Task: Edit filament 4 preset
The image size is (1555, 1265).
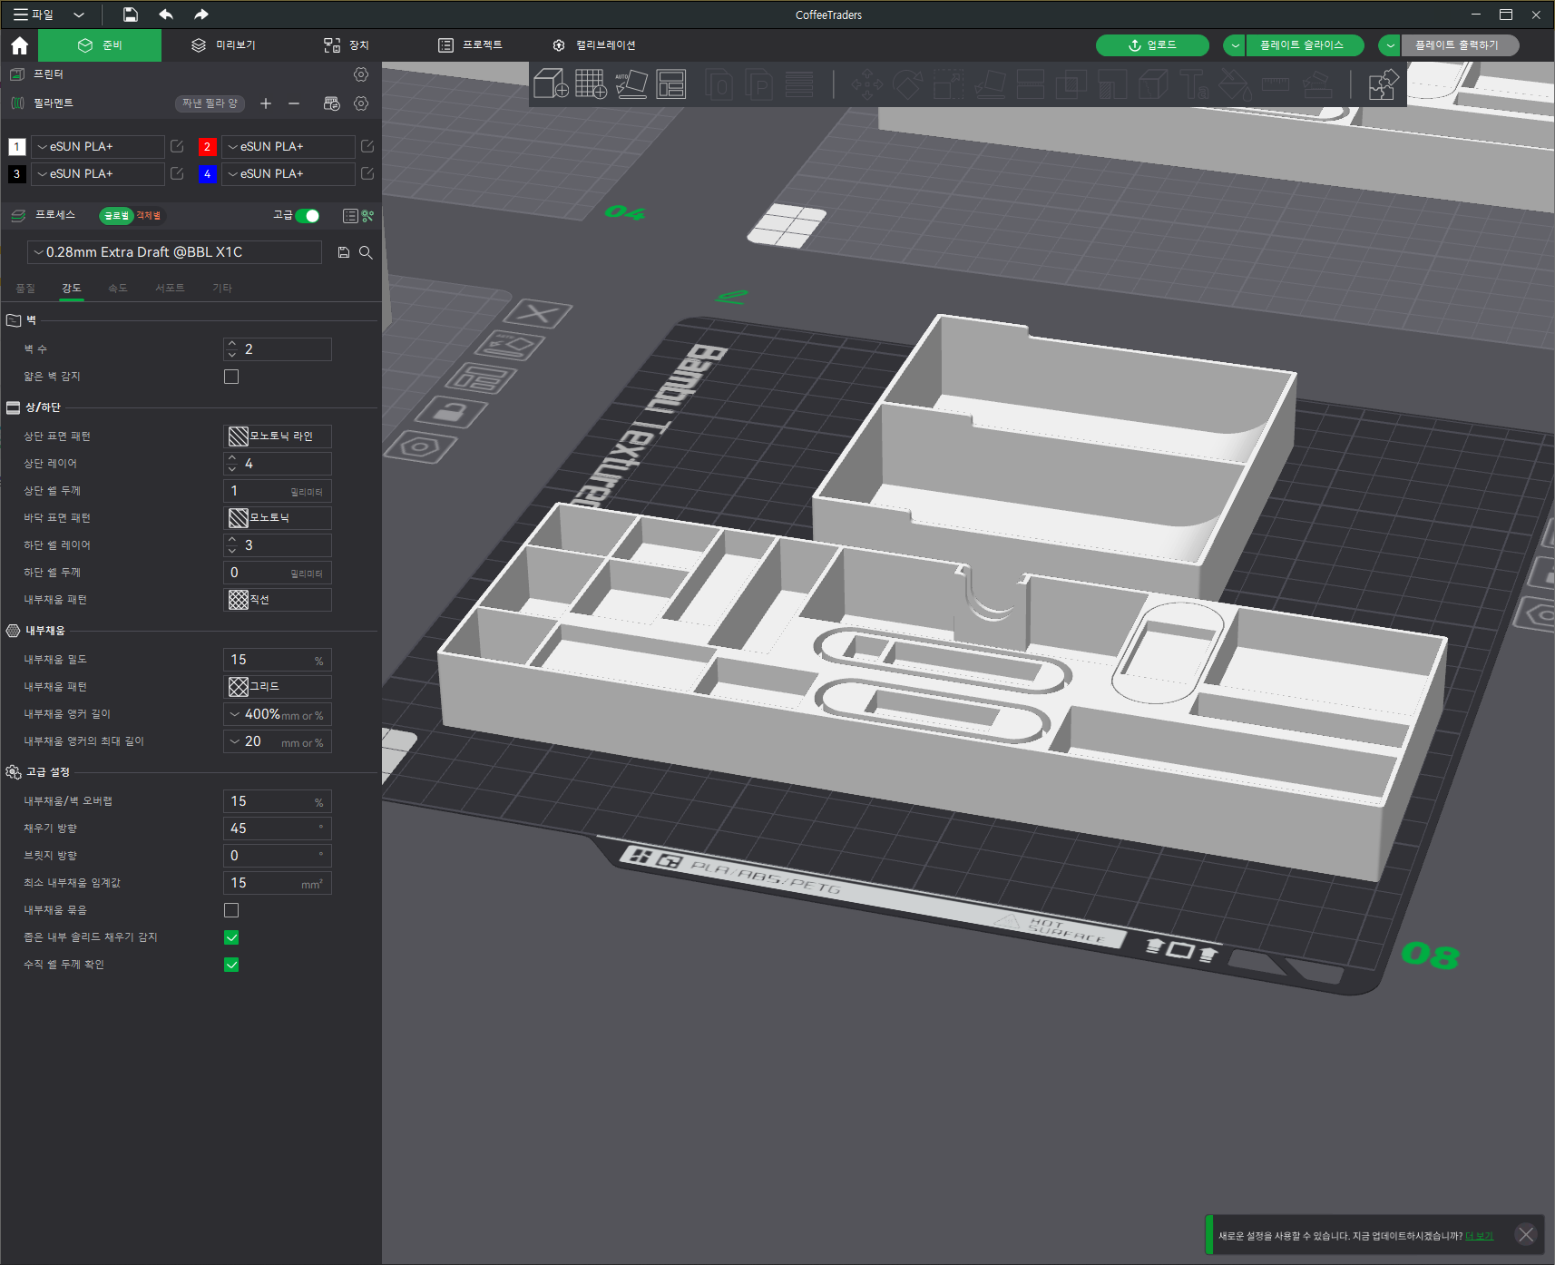Action: 367,173
